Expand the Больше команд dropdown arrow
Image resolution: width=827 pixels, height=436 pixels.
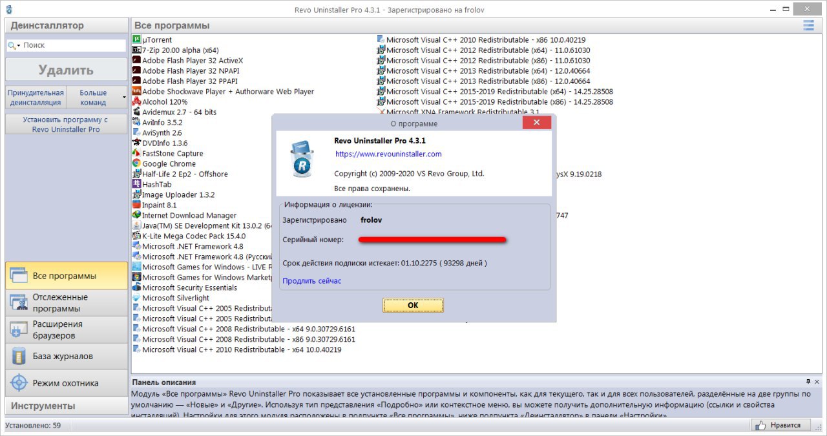coord(123,98)
